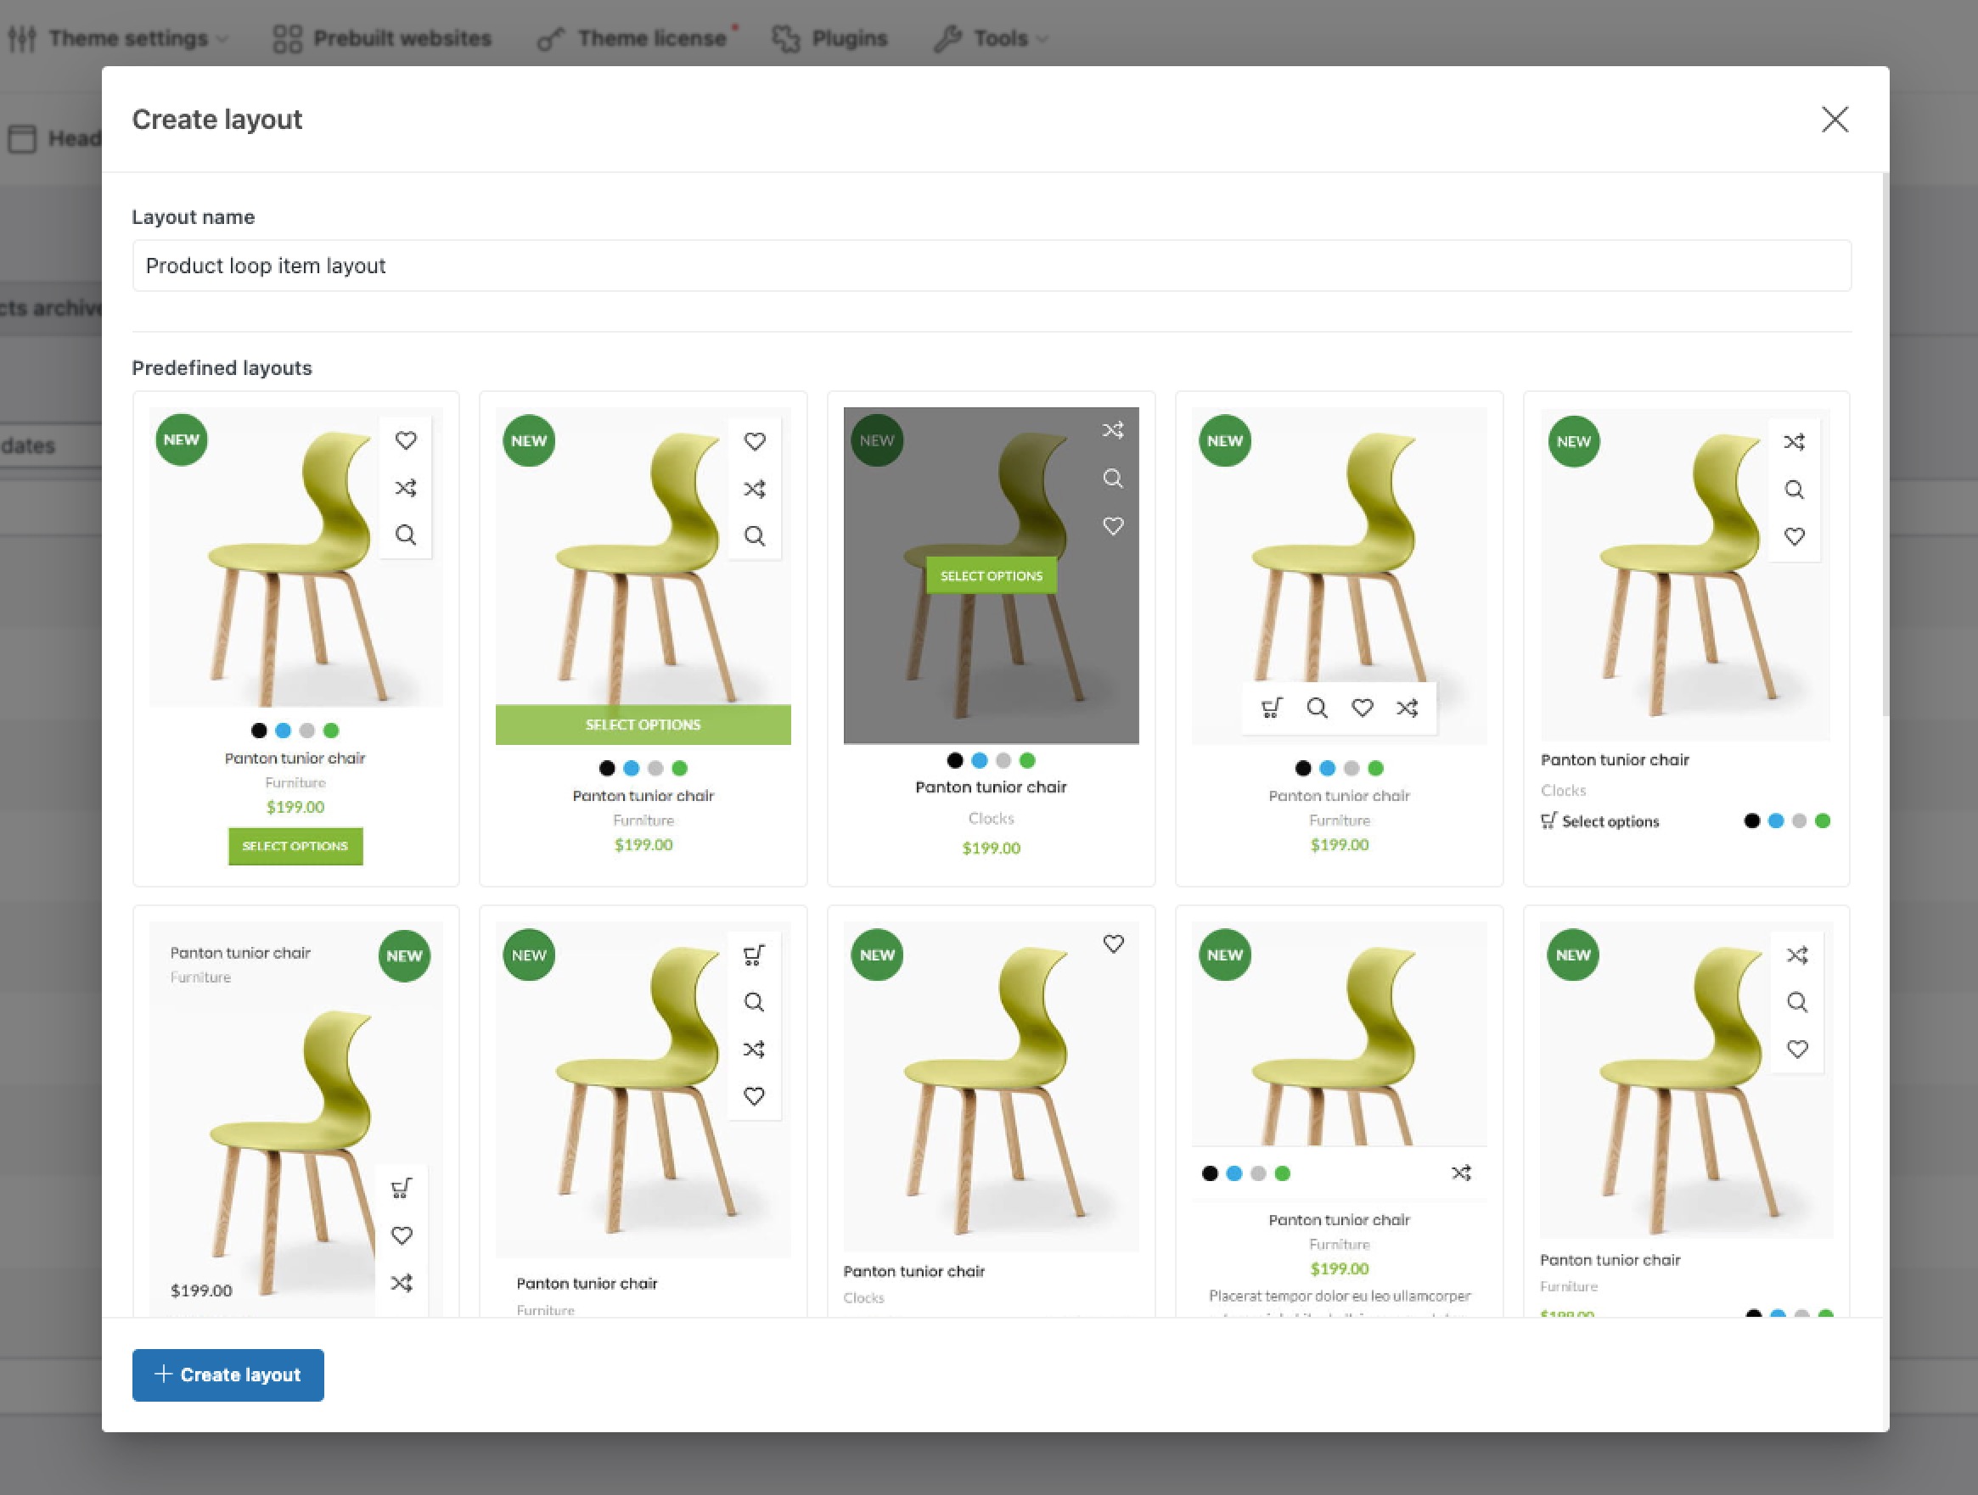
Task: Click heart icon in fifth layout card
Action: click(1794, 536)
